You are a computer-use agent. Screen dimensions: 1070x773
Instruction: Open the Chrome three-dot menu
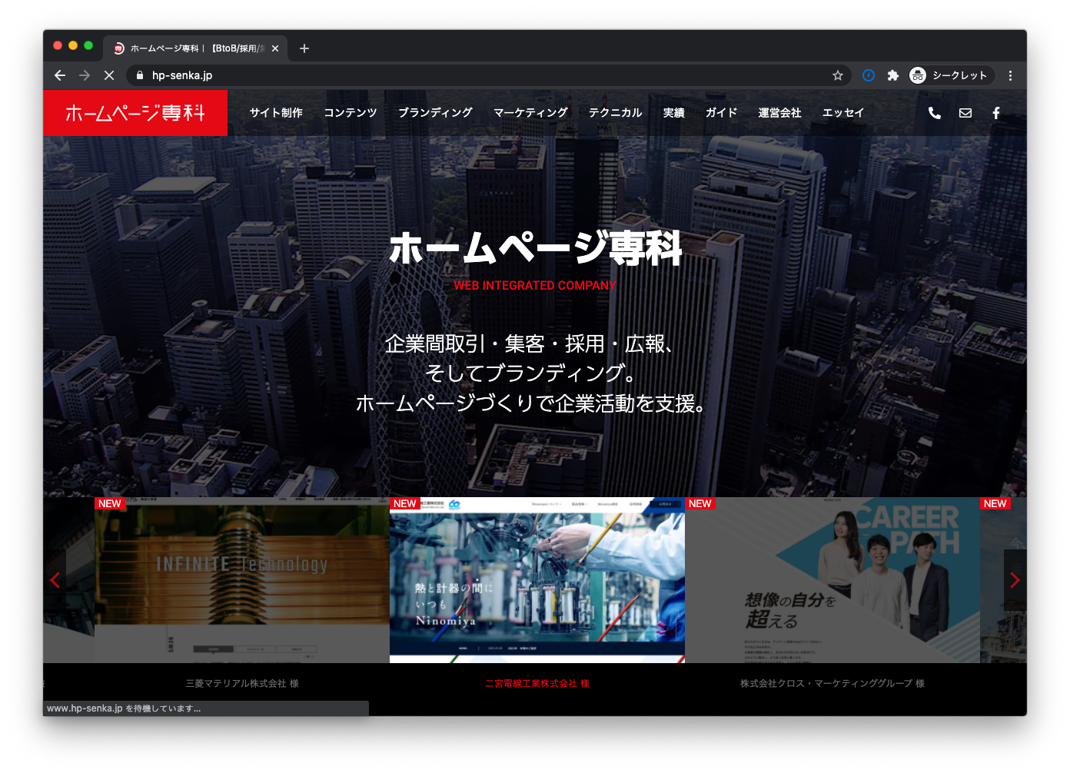pos(1010,75)
